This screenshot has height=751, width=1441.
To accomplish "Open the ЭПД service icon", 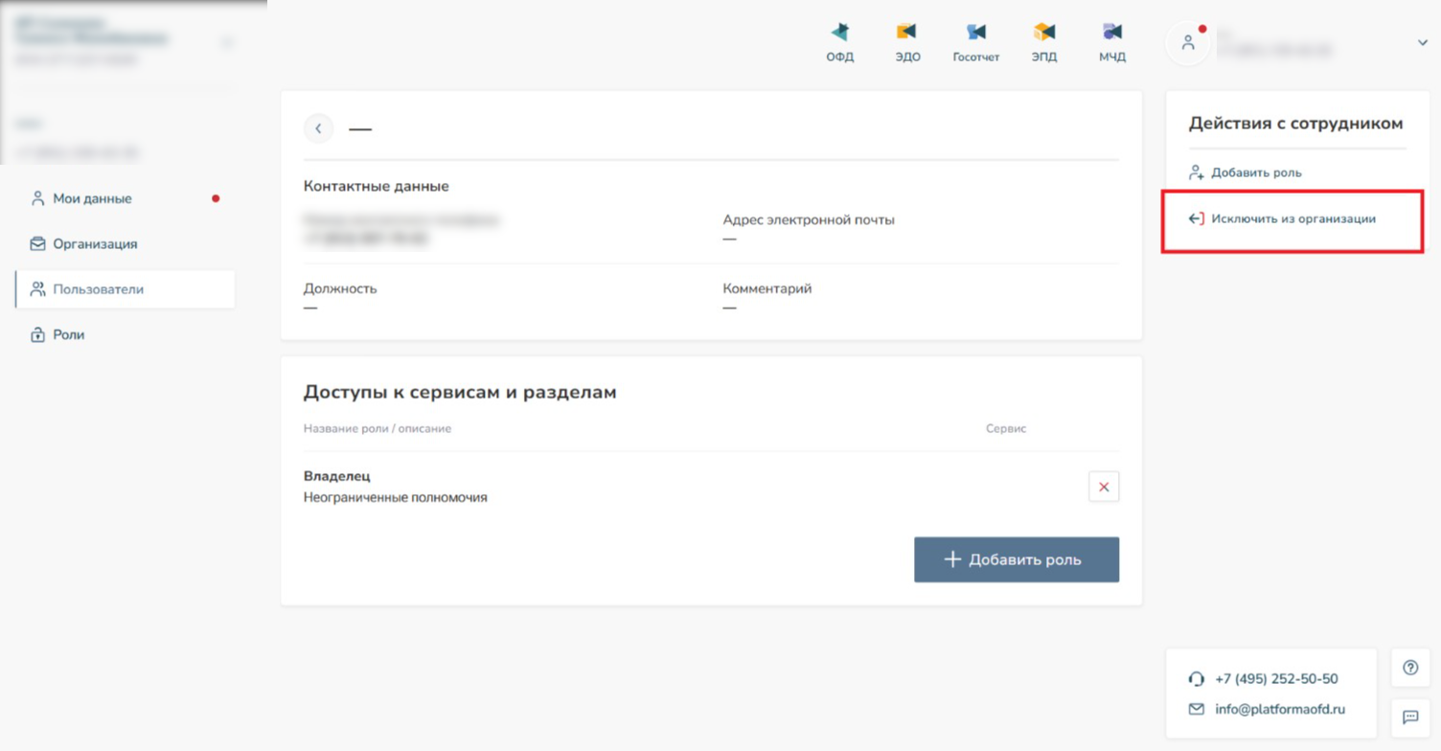I will click(x=1043, y=42).
